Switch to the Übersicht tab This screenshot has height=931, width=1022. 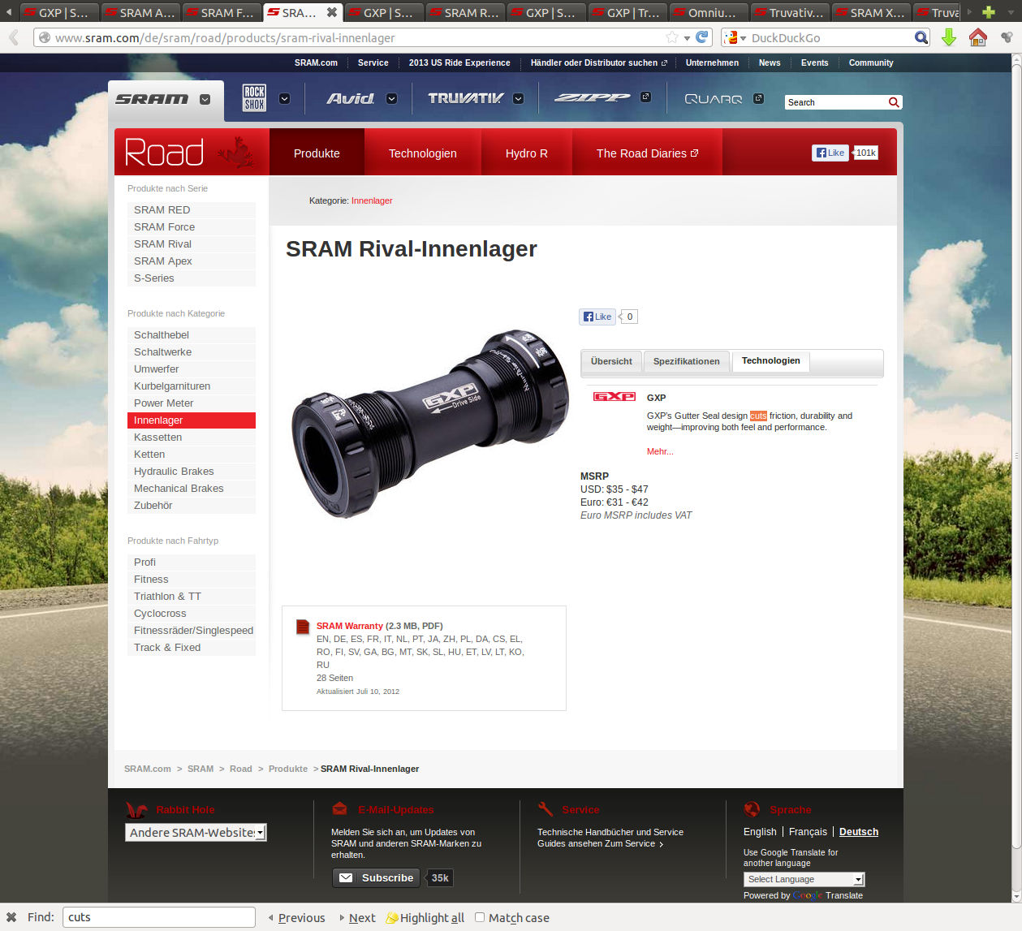[x=611, y=361]
